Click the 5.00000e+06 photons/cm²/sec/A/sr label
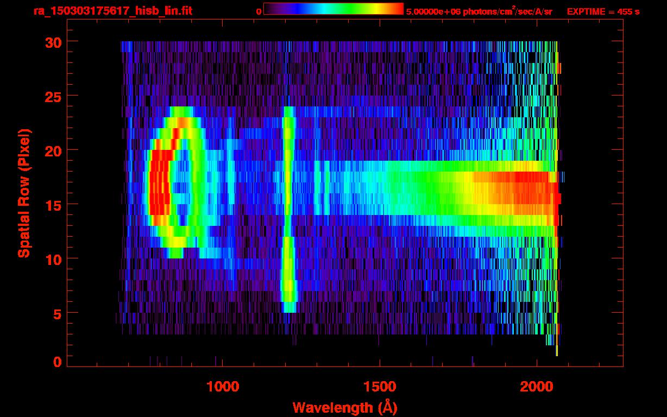This screenshot has height=417, width=667. 480,11
